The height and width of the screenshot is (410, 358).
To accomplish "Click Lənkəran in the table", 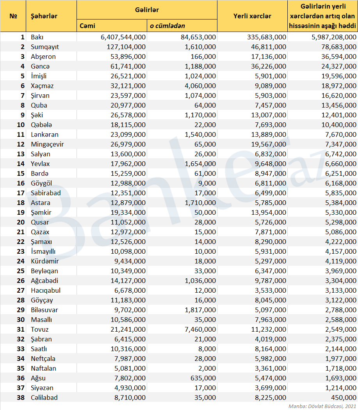I will (45, 134).
